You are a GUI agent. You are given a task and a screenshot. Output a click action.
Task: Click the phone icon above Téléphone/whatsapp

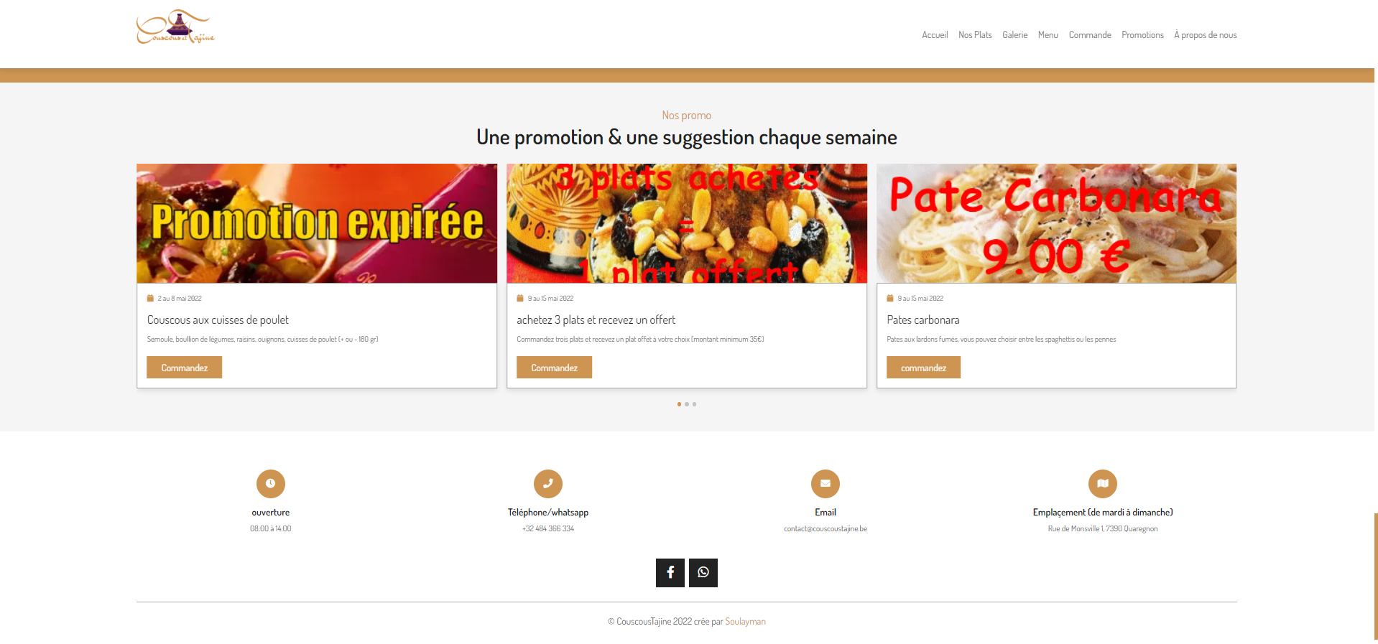coord(547,483)
